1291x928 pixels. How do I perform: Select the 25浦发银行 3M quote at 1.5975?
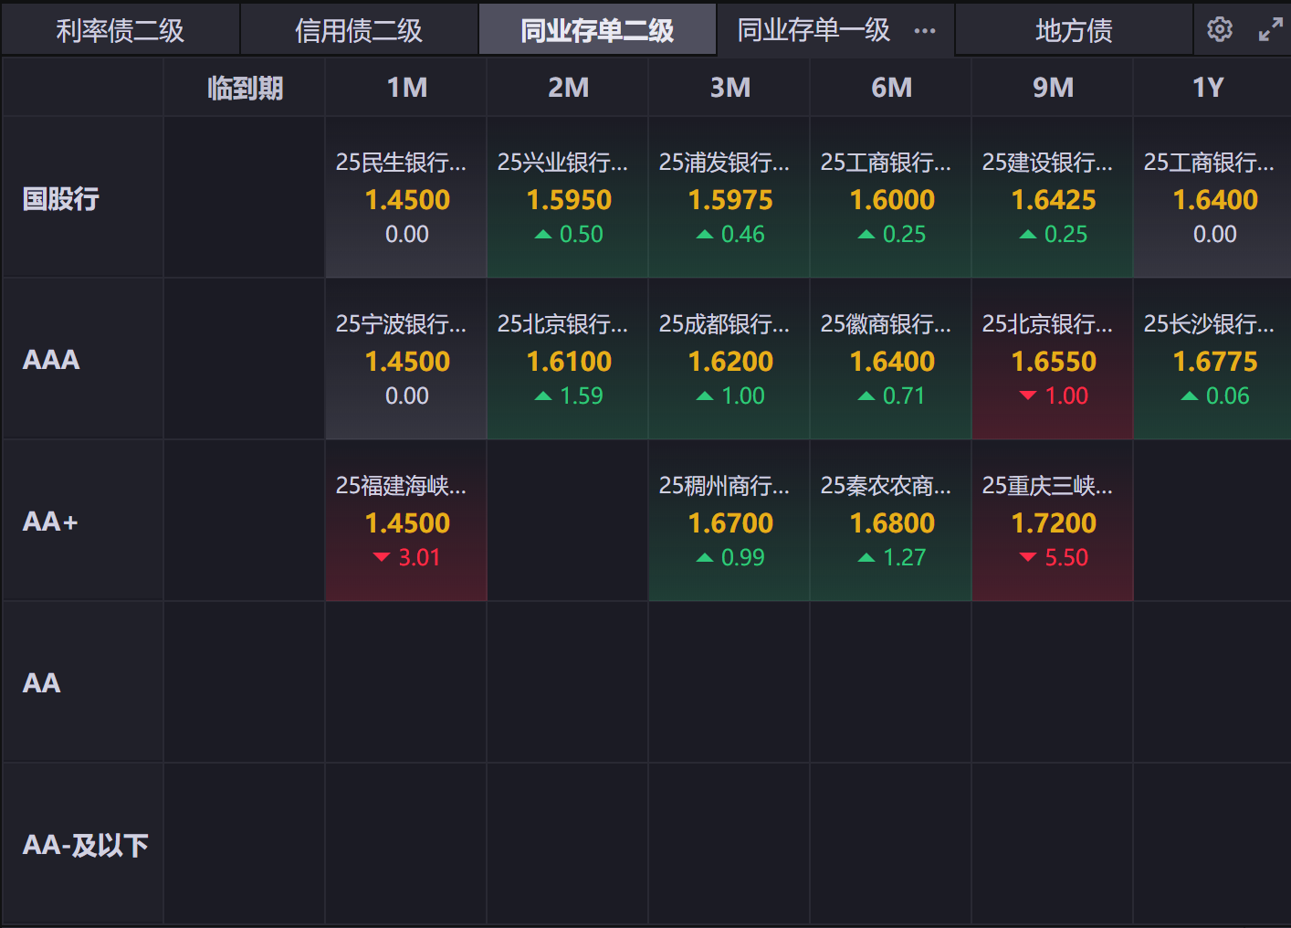pos(729,197)
